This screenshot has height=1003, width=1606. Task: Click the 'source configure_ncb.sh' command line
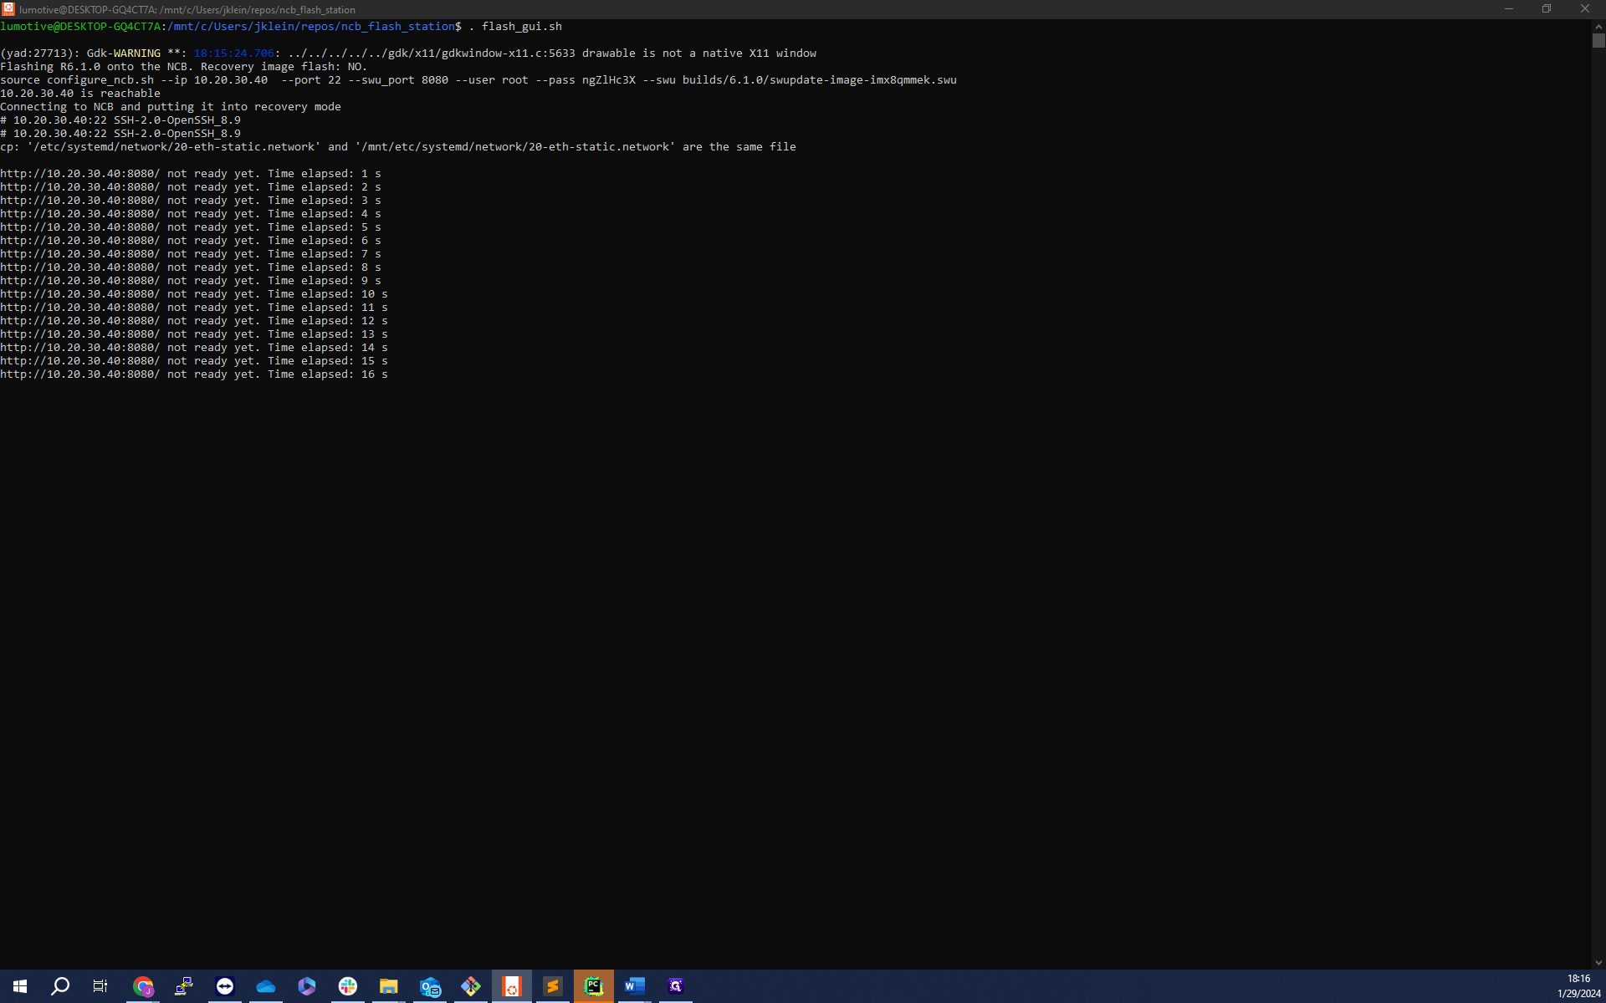pyautogui.click(x=478, y=80)
